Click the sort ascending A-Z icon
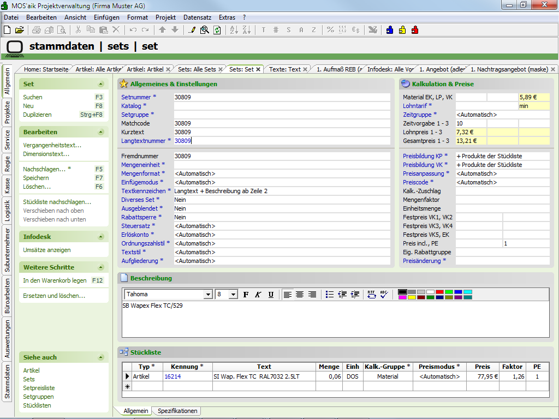The image size is (559, 419). (x=233, y=30)
